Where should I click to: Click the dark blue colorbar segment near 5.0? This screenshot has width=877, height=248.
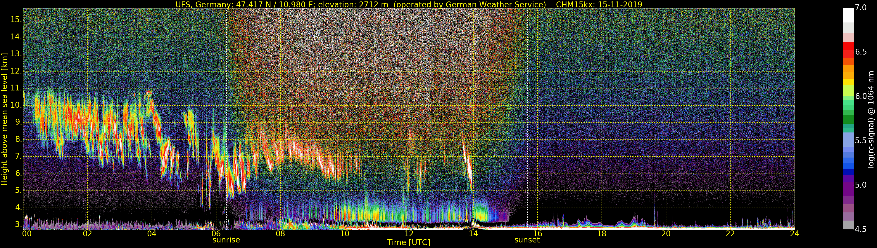848,172
